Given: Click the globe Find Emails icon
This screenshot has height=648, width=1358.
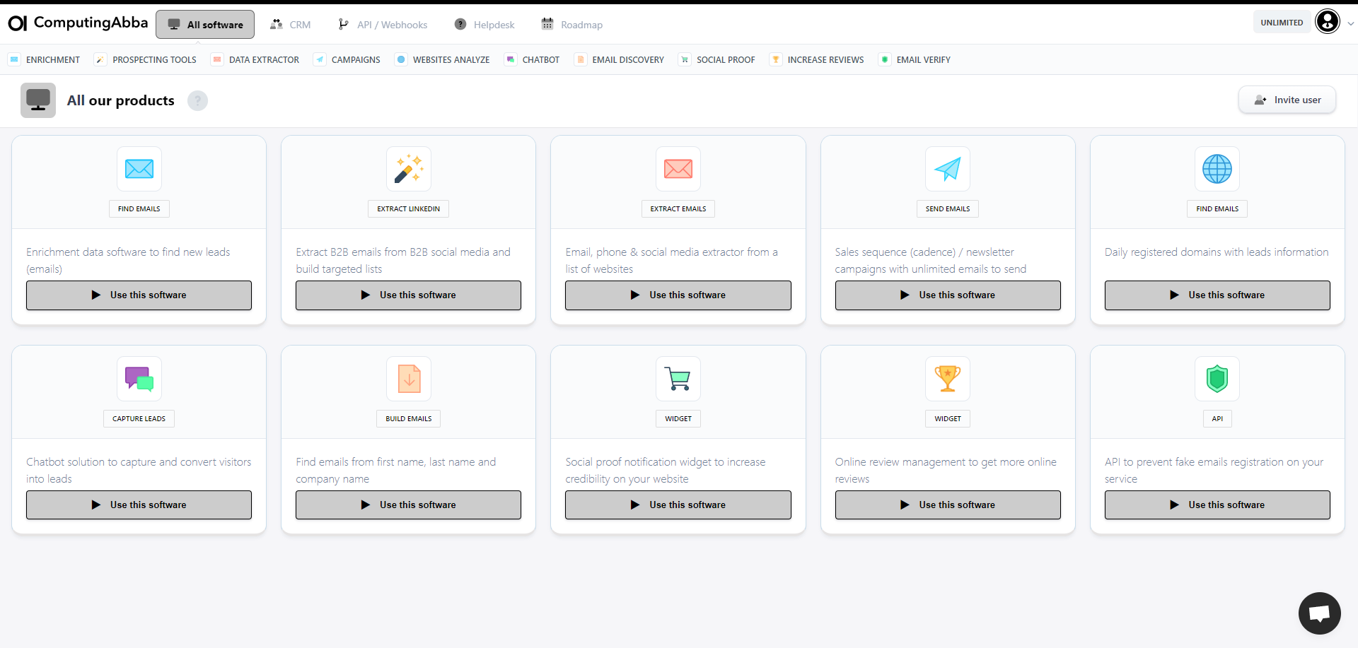Looking at the screenshot, I should point(1217,169).
